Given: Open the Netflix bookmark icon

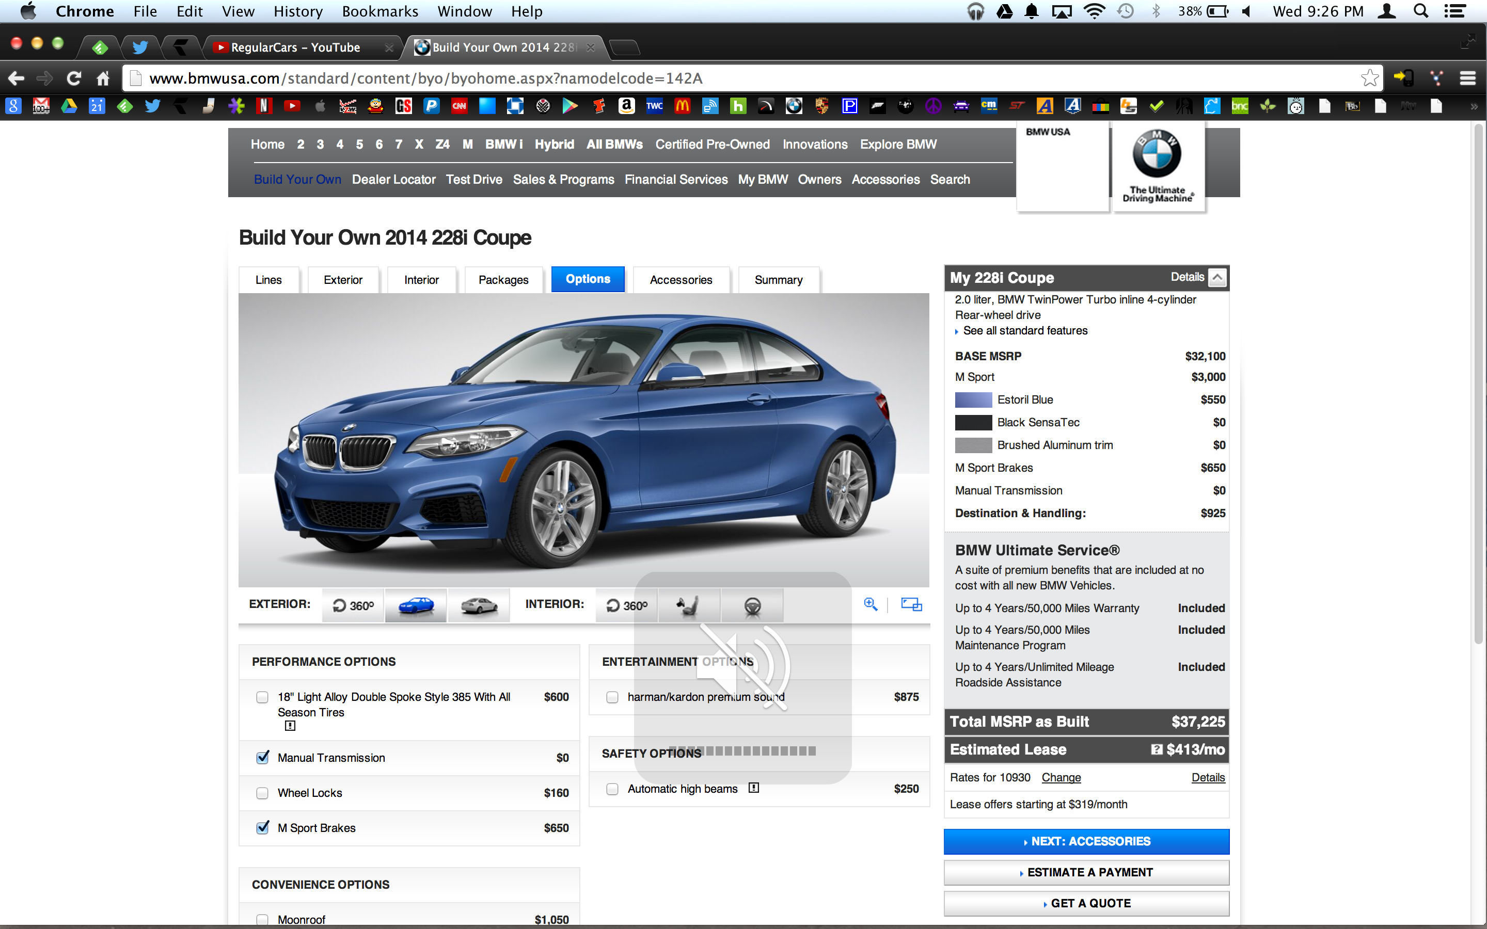Looking at the screenshot, I should click(x=264, y=106).
